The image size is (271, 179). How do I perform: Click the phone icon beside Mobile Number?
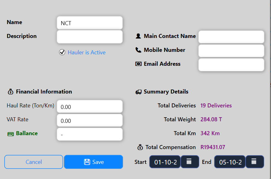[138, 50]
